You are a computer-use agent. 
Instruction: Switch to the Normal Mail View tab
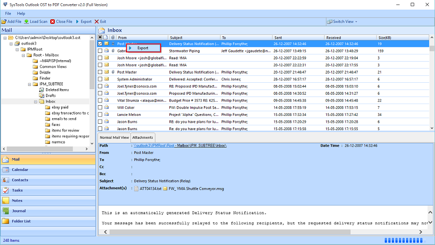(x=114, y=137)
